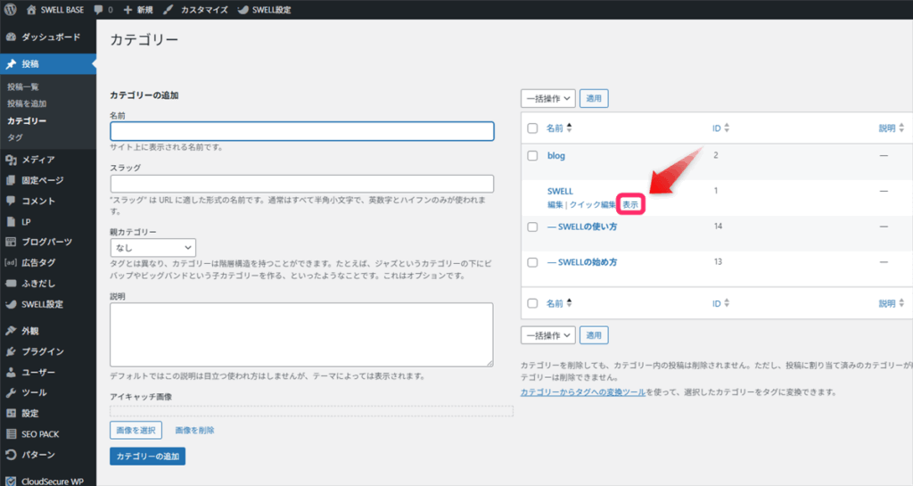913x486 pixels.
Task: Open 投稿を追加 submenu item
Action: click(x=27, y=103)
